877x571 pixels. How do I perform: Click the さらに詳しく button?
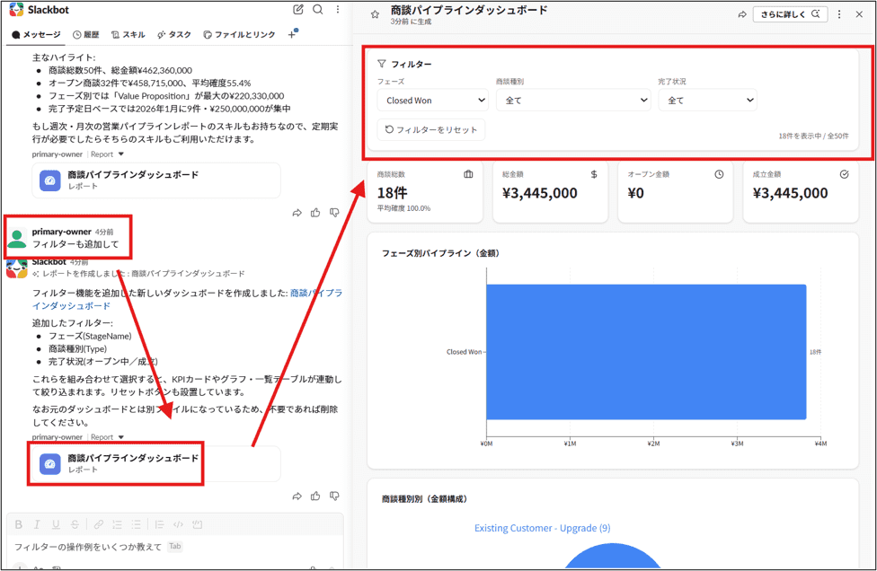(791, 14)
